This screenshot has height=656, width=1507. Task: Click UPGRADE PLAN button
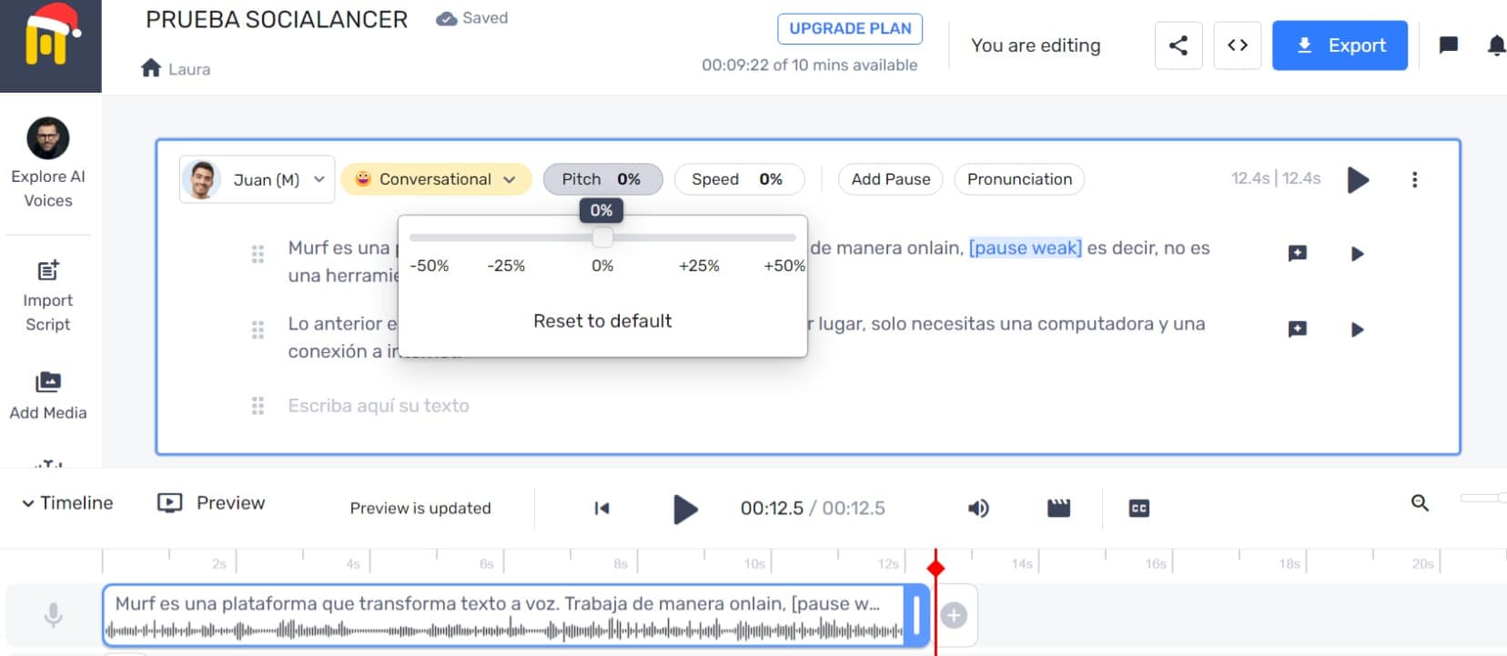[850, 28]
